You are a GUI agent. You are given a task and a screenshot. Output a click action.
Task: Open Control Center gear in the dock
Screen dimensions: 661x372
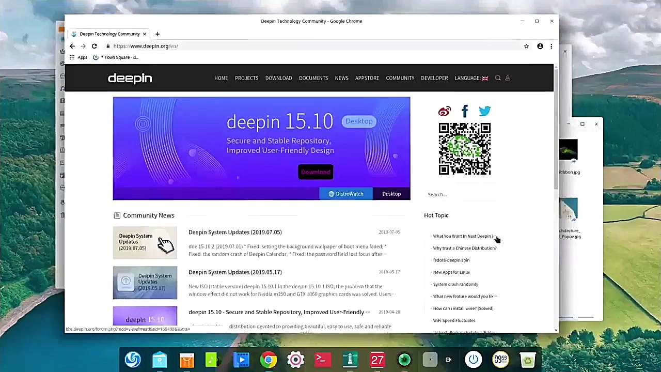296,360
